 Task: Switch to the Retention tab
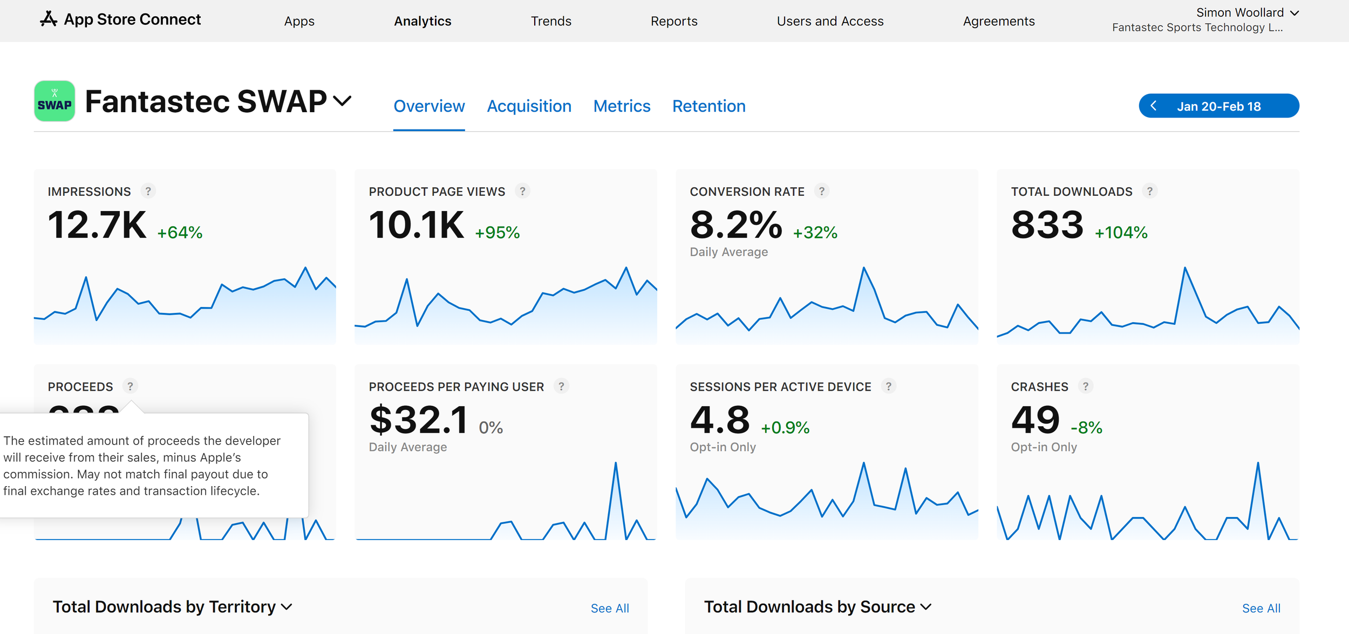coord(708,106)
